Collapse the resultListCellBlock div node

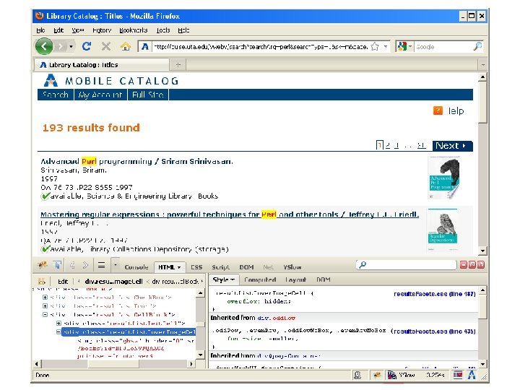coord(45,314)
